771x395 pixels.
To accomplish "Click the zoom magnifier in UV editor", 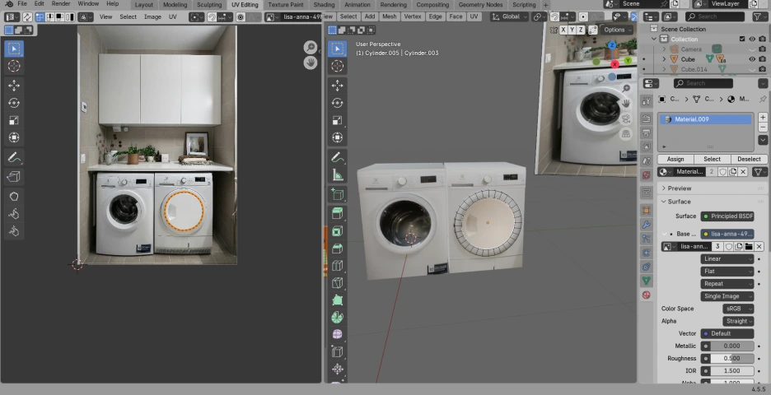I will click(311, 48).
